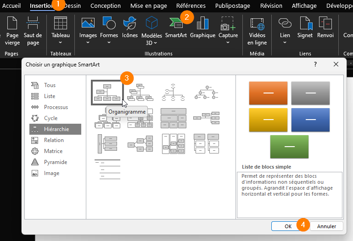The image size is (353, 241).
Task: Insert a Page vierge
Action: pyautogui.click(x=12, y=28)
